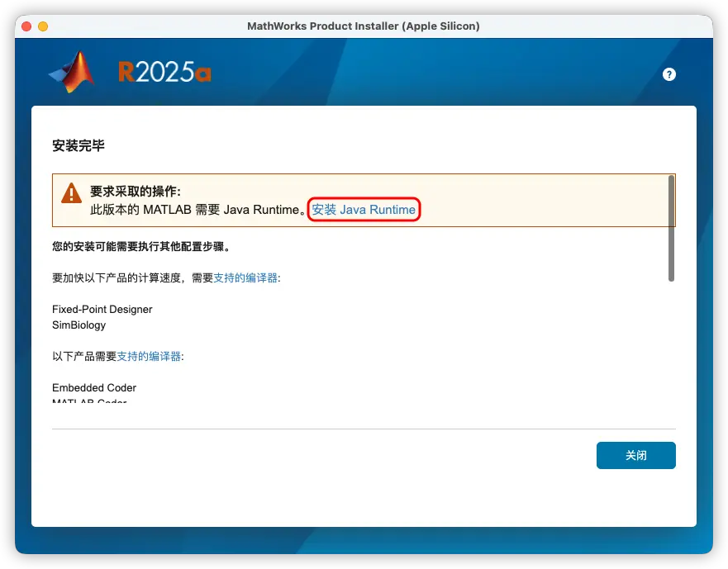The height and width of the screenshot is (569, 728).
Task: Click the circled white help icon top right
Action: coord(669,74)
